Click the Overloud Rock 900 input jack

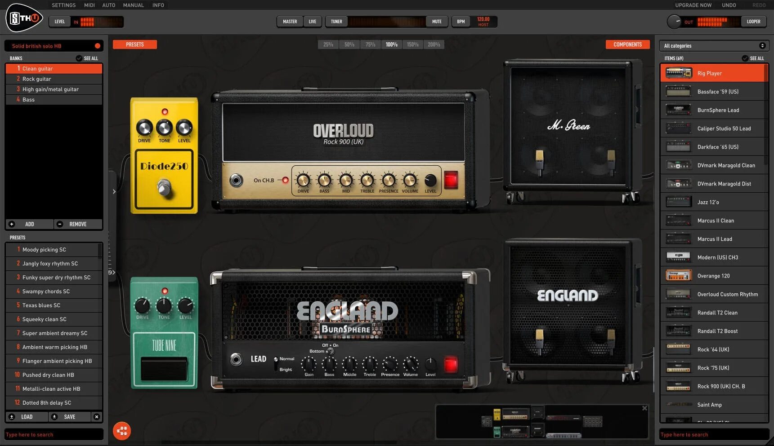[236, 181]
